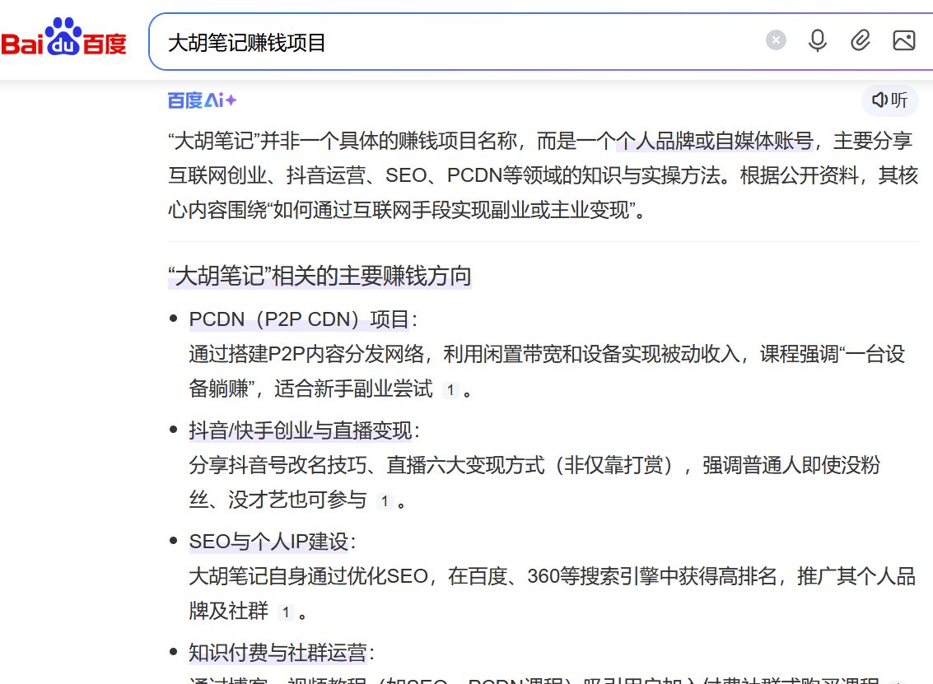Select the 抖音/快手创业与直播变现 item title

coord(304,430)
